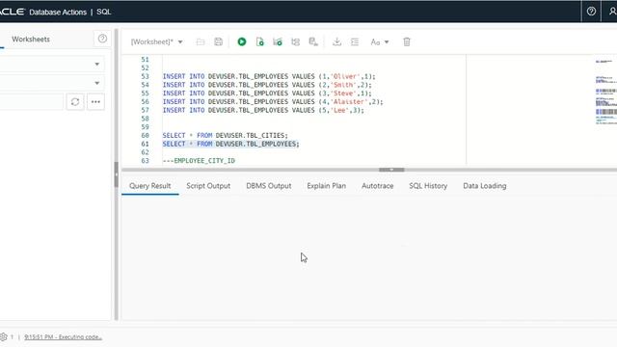Image resolution: width=617 pixels, height=347 pixels.
Task: Click the ---EMPLOYEE_CITY_ID comment line
Action: [x=199, y=161]
